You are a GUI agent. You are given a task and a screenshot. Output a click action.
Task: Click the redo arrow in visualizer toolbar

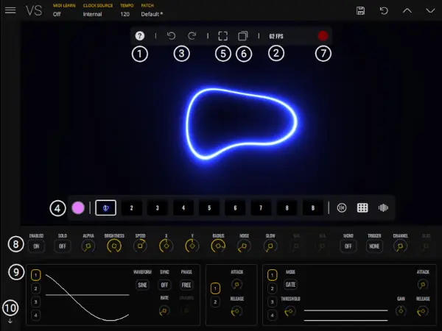tap(193, 35)
